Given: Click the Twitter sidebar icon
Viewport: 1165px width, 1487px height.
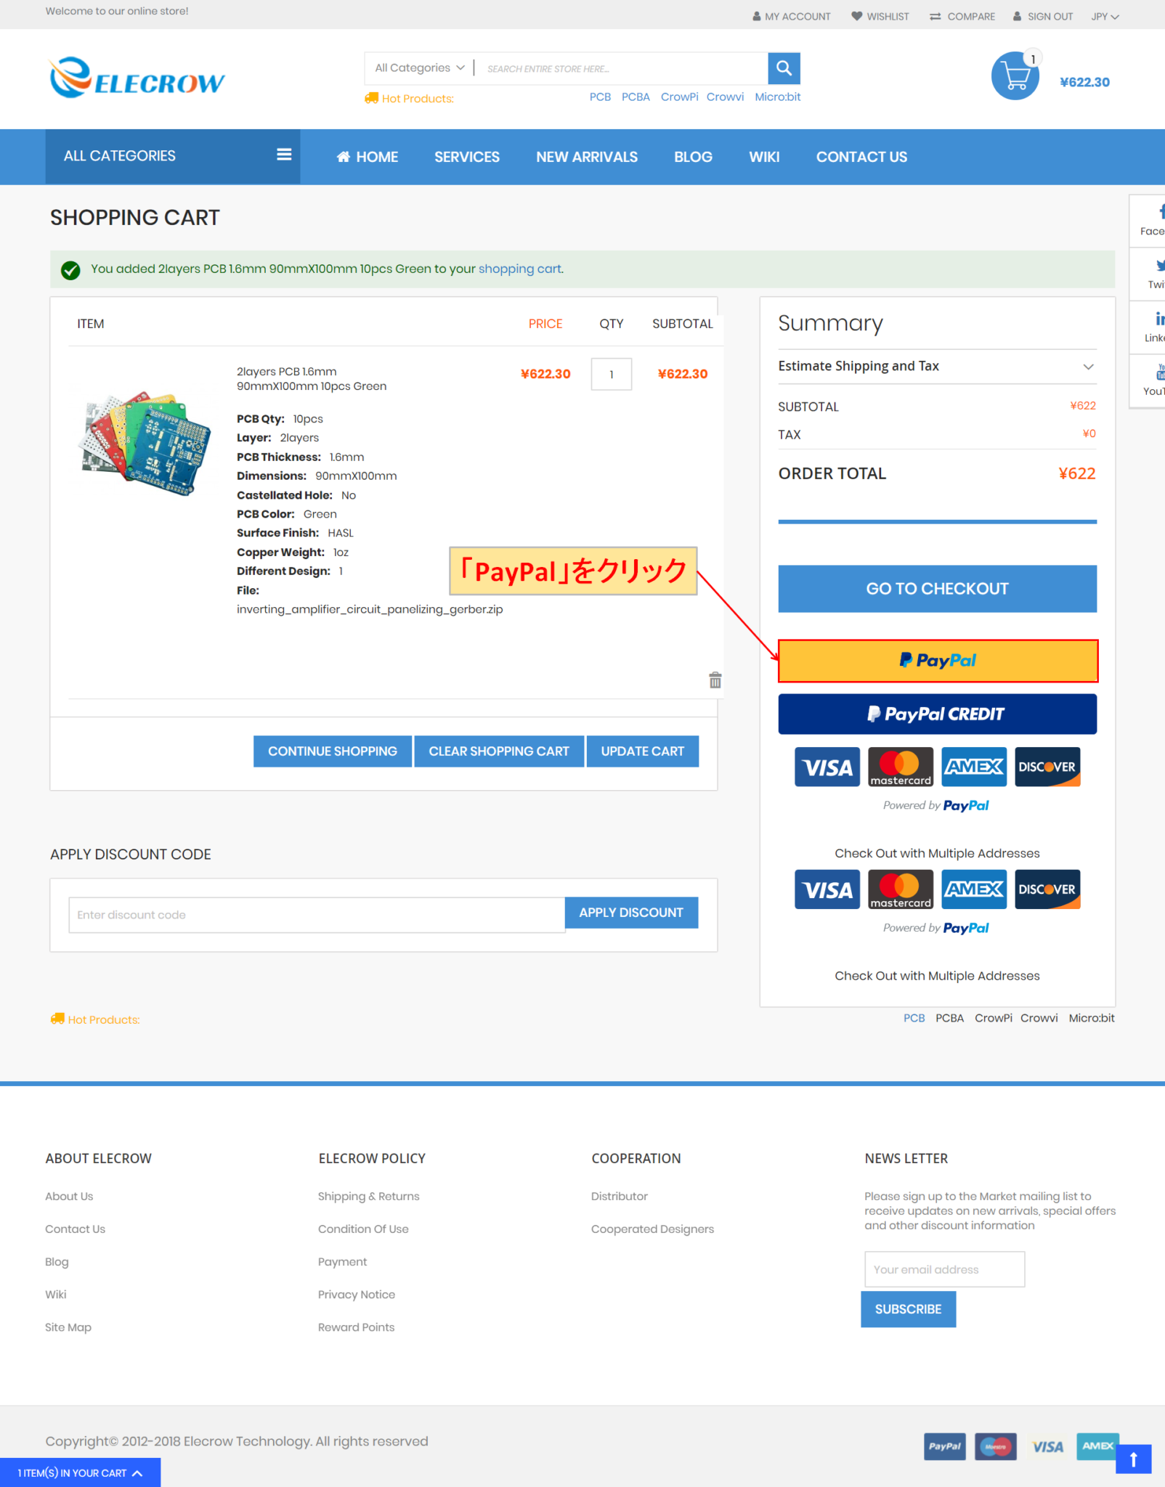Looking at the screenshot, I should tap(1156, 273).
